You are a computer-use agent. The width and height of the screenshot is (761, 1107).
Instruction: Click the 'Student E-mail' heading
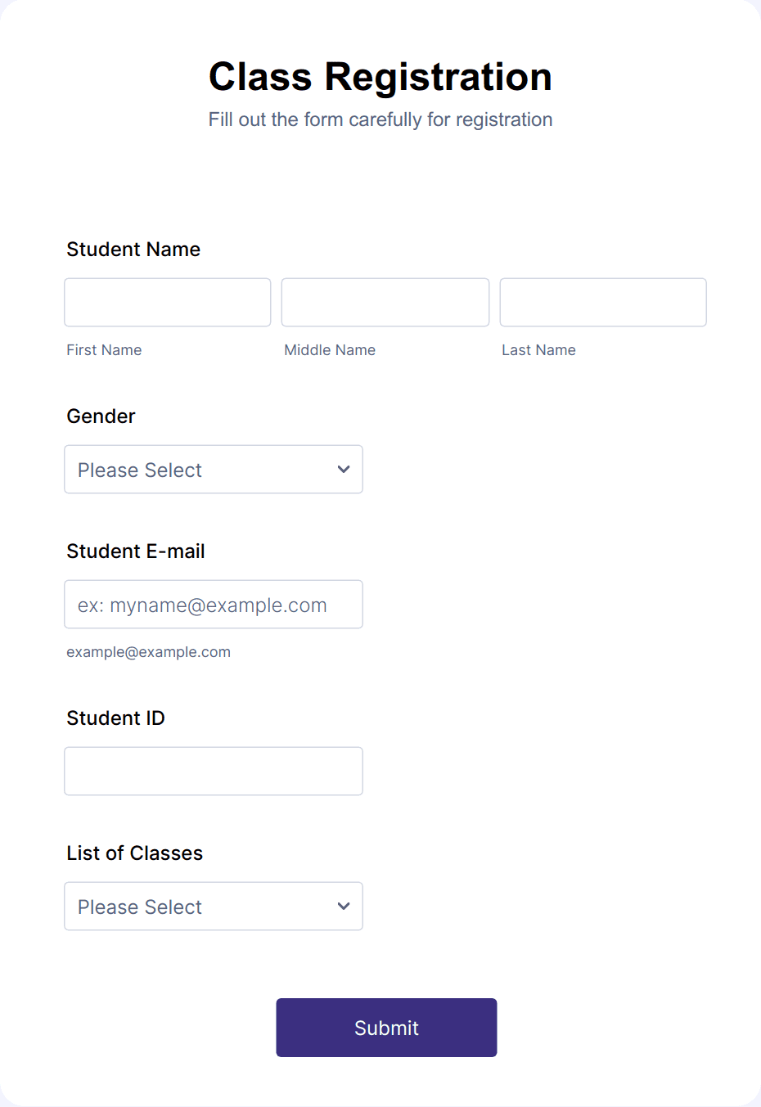pos(135,551)
